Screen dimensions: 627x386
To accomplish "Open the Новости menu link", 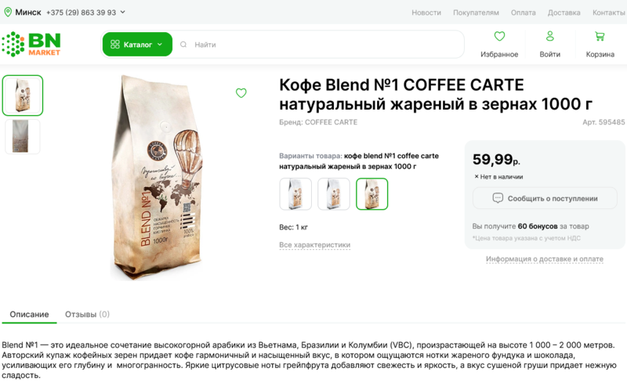I will pyautogui.click(x=426, y=13).
